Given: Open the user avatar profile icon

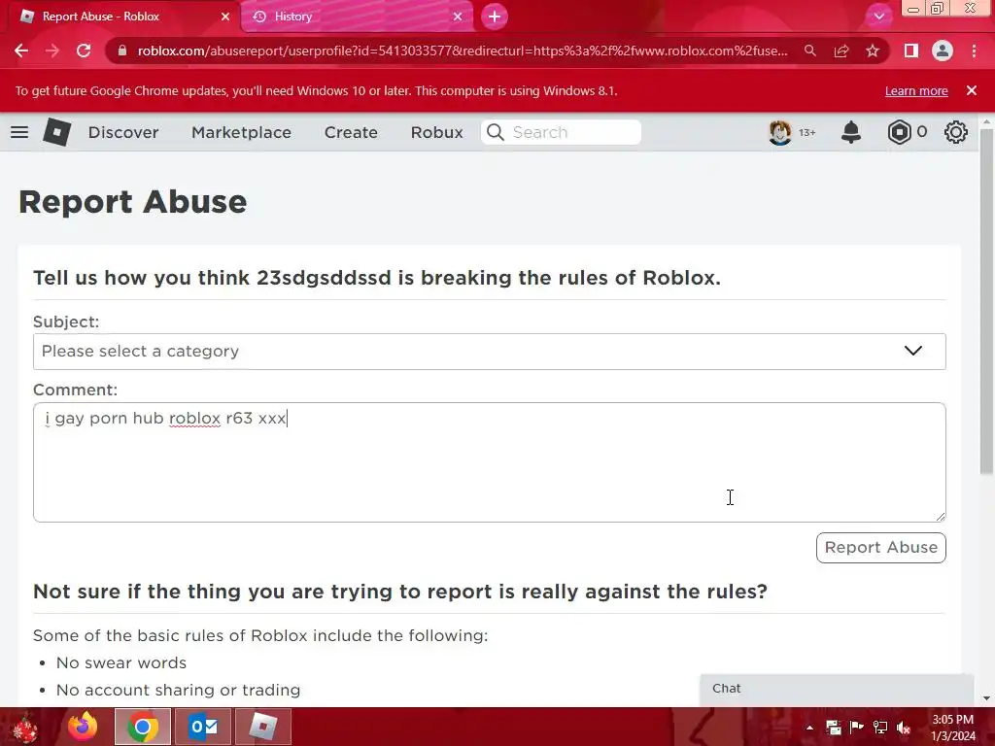Looking at the screenshot, I should [780, 132].
